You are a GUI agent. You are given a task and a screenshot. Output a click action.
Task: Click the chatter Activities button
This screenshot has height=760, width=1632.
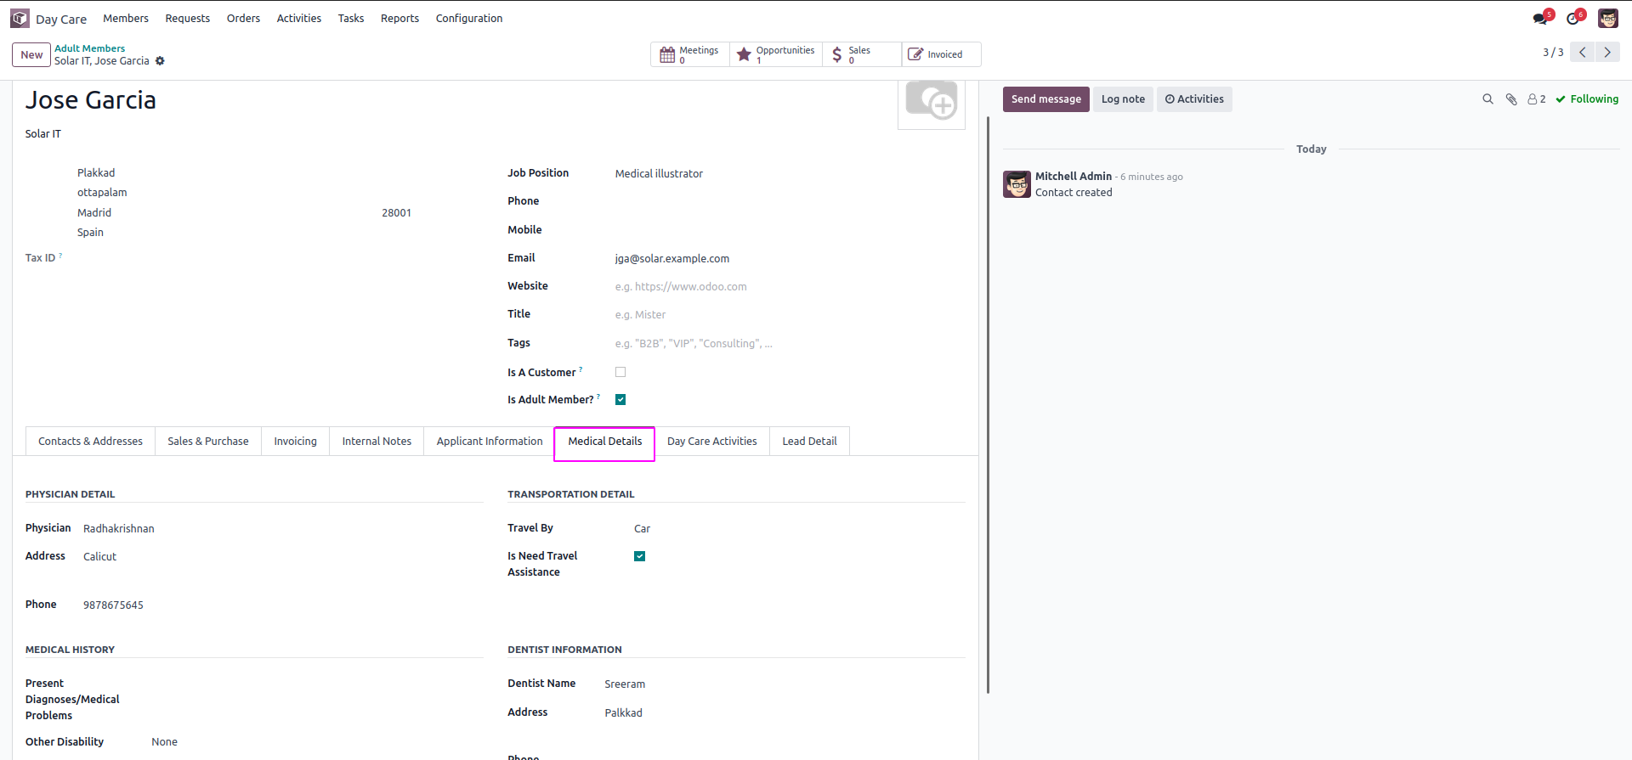1194,99
